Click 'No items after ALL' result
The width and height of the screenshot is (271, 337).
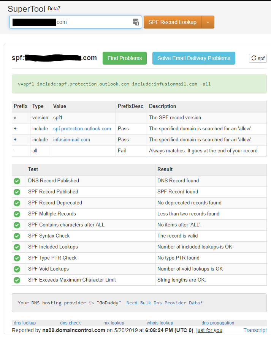179,225
